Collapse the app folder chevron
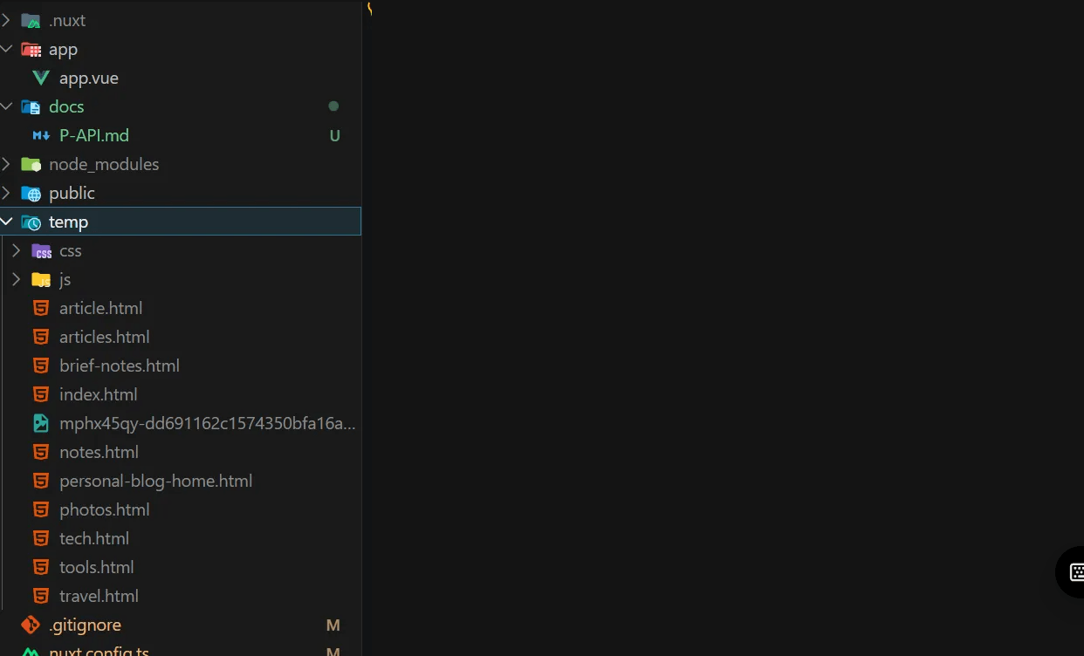This screenshot has width=1084, height=656. (x=6, y=49)
